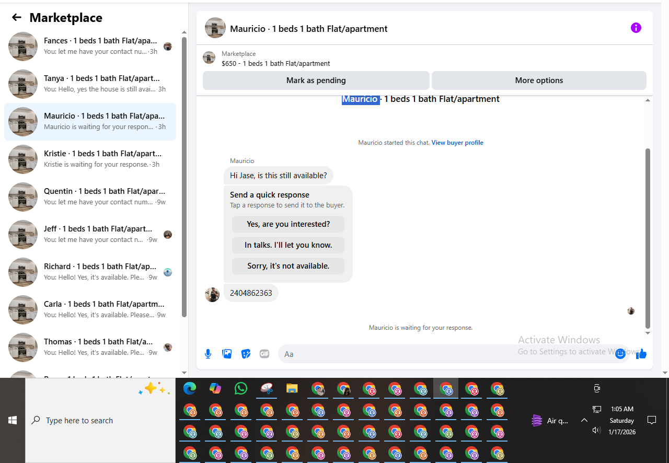Open Air quality widget on taskbar
669x463 pixels.
tap(549, 421)
